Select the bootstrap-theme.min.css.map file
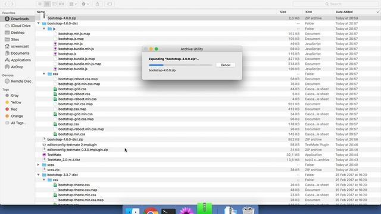Screen dimensions: 381x214 pos(81,200)
